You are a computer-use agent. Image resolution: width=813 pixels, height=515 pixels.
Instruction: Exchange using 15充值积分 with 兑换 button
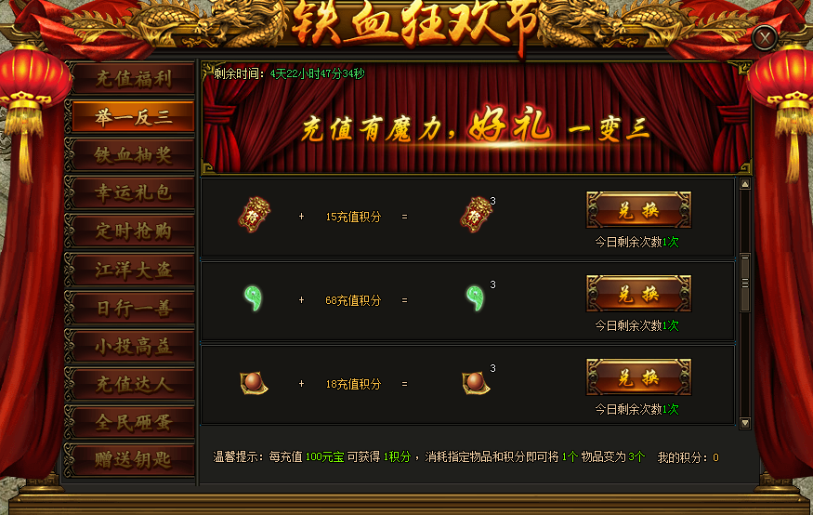638,210
